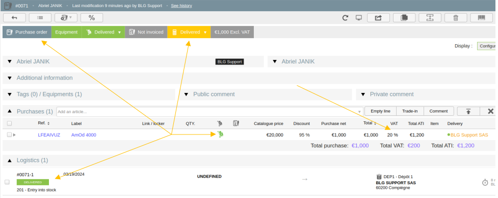Viewport: 498px width, 198px height.
Task: Open the See history link
Action: pos(181,6)
